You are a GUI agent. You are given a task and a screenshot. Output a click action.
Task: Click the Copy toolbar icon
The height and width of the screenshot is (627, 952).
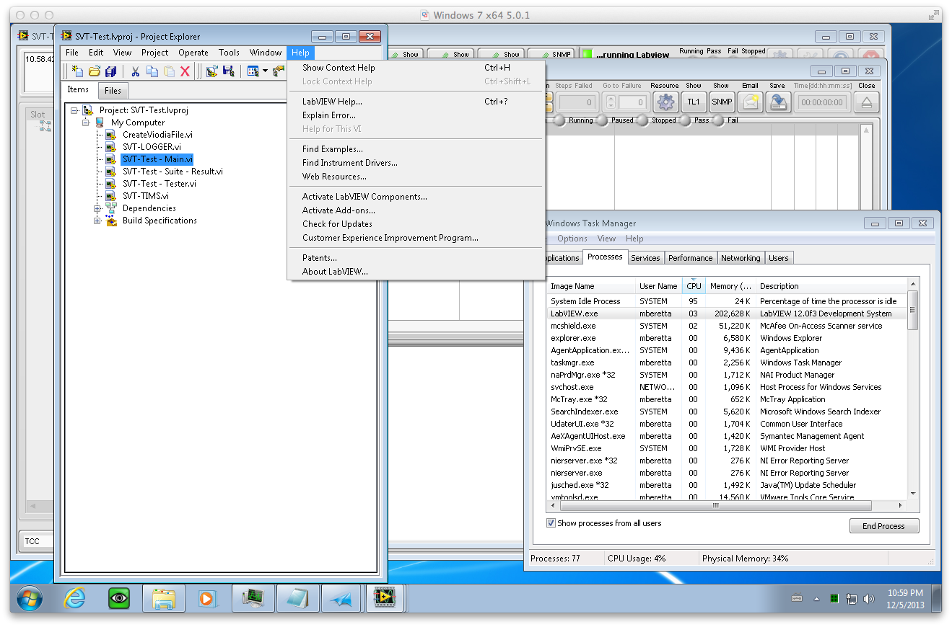click(x=152, y=71)
